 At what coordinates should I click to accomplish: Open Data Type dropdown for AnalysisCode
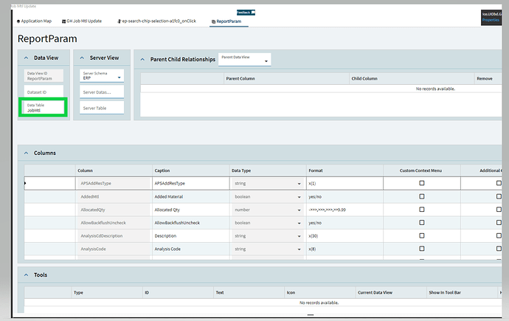click(299, 249)
